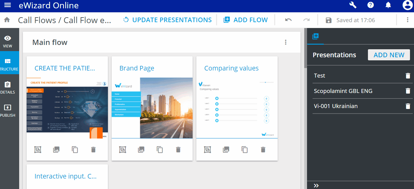Image resolution: width=414 pixels, height=189 pixels.
Task: Click the undo arrow icon
Action: click(x=288, y=20)
